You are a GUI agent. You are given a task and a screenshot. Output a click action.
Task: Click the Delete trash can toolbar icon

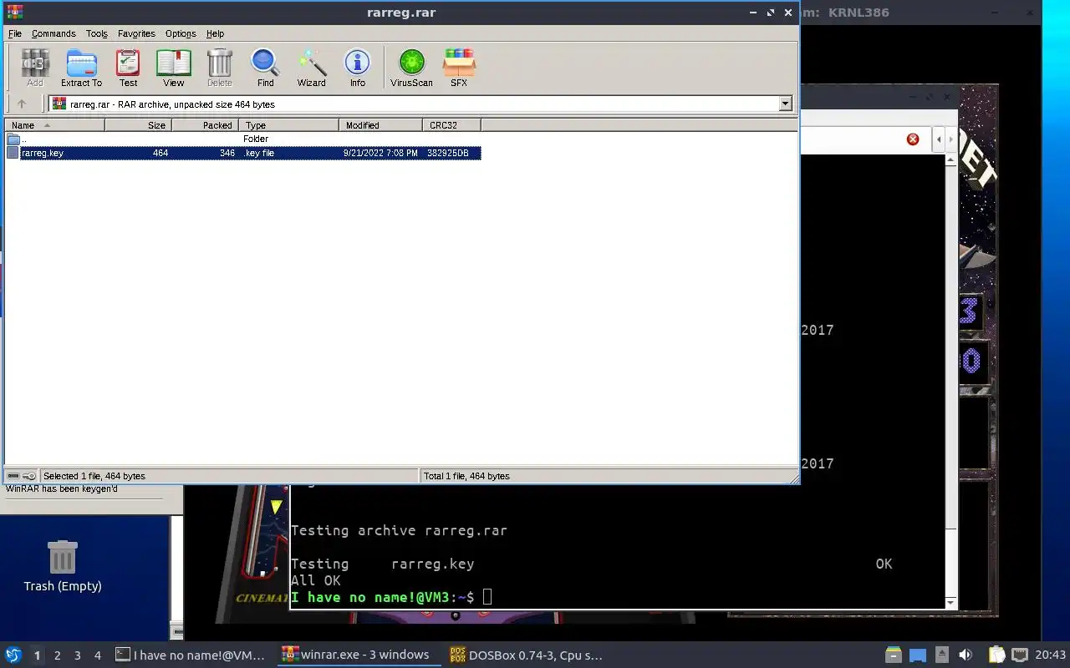(219, 68)
